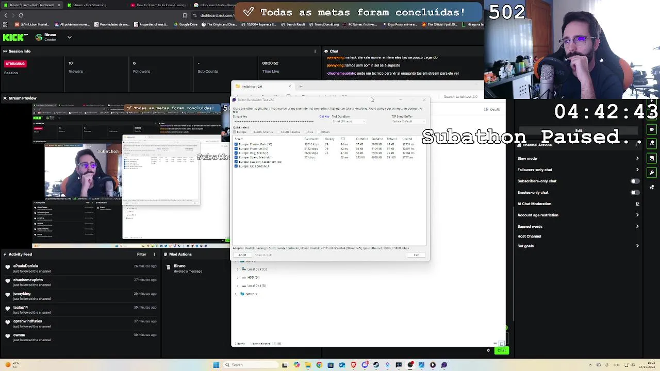Expand Network node in Explorer tree
The width and height of the screenshot is (660, 371).
pos(236,294)
